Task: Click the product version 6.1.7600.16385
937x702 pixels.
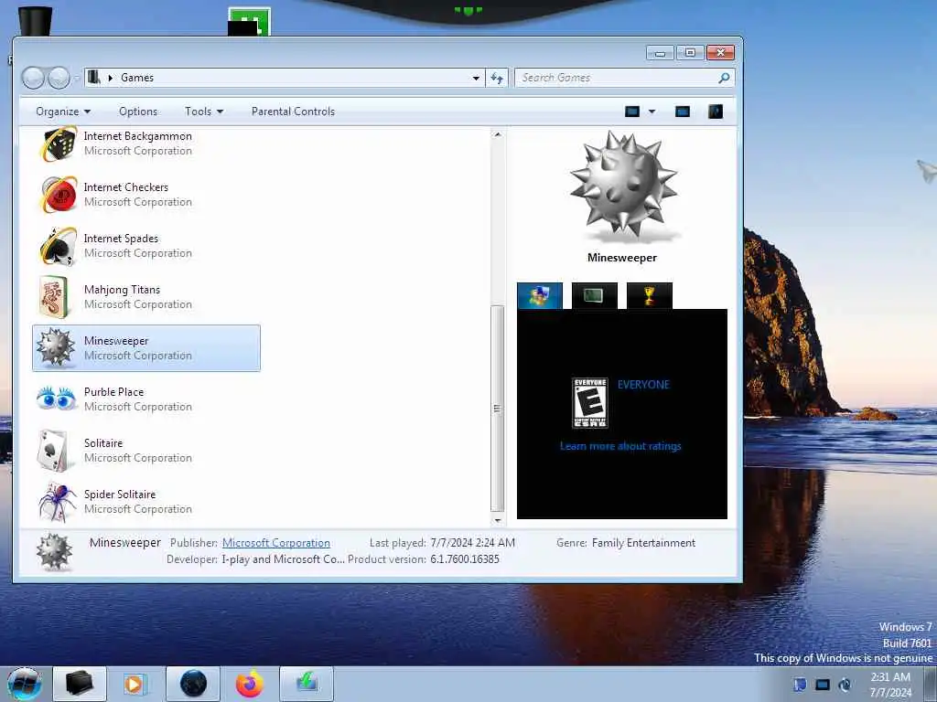Action: coord(464,559)
